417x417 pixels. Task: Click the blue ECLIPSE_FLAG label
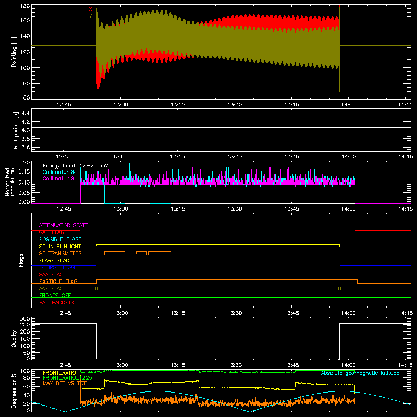tap(57, 267)
